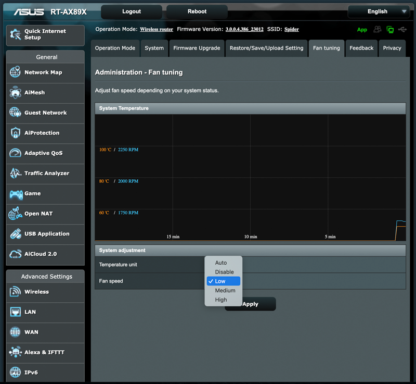
Task: Click the guest users status icon
Action: [378, 29]
